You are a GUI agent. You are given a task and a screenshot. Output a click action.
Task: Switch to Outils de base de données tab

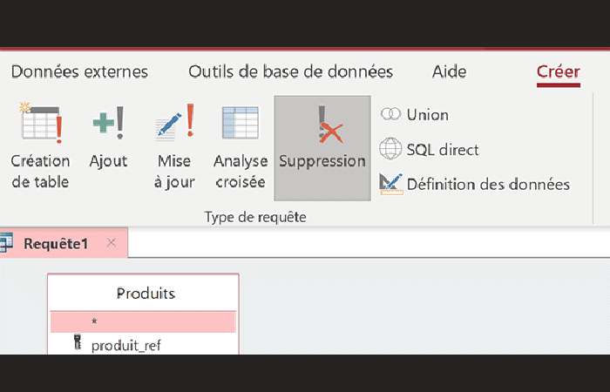click(x=290, y=71)
